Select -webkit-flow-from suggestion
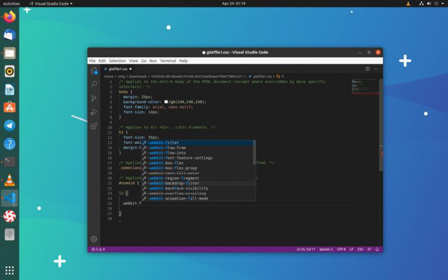 point(197,148)
